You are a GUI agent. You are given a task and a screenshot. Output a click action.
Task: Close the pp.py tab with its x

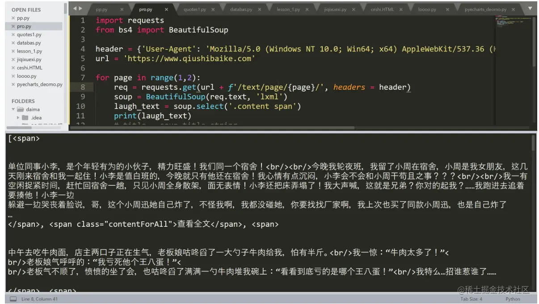coord(122,9)
